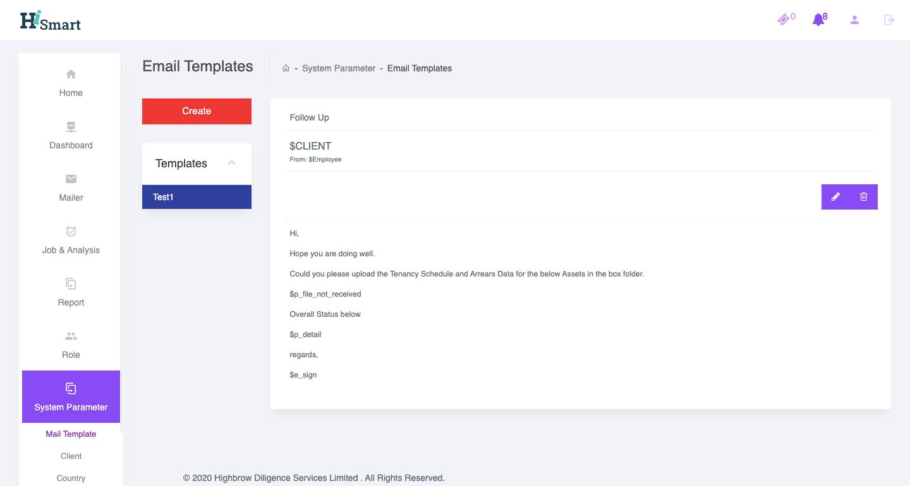Open the user profile icon

click(x=854, y=20)
